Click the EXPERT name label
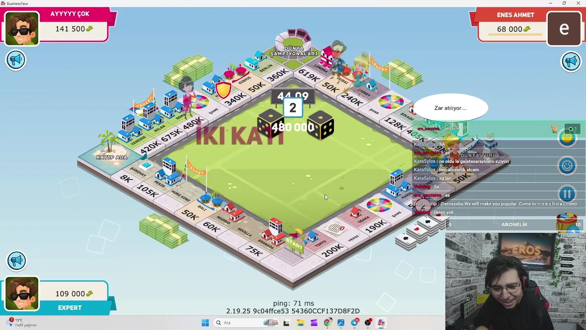This screenshot has height=330, width=586. [x=70, y=308]
